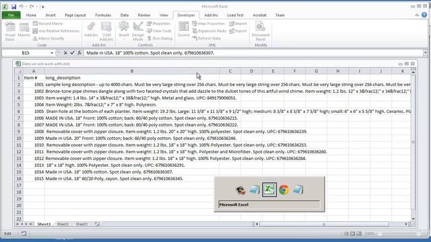Click the Insert Function fx button
Image resolution: width=431 pixels, height=242 pixels.
tap(79, 52)
